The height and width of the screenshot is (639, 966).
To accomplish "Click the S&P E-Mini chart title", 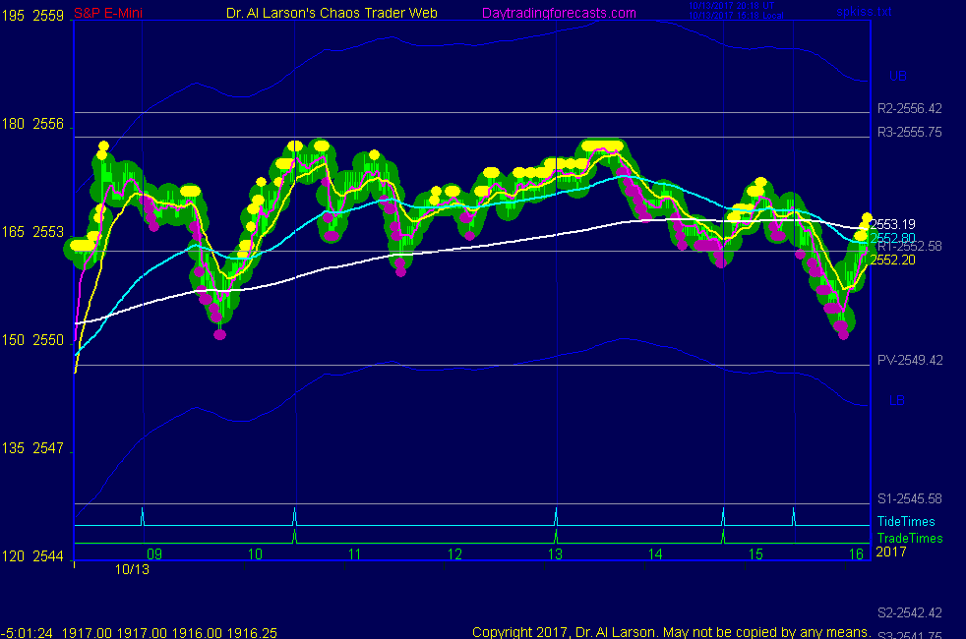I will click(108, 13).
